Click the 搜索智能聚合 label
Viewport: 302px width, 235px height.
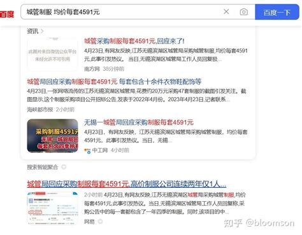[43, 167]
